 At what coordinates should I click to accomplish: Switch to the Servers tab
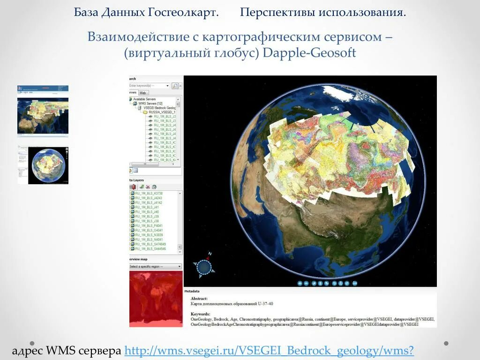click(x=133, y=92)
